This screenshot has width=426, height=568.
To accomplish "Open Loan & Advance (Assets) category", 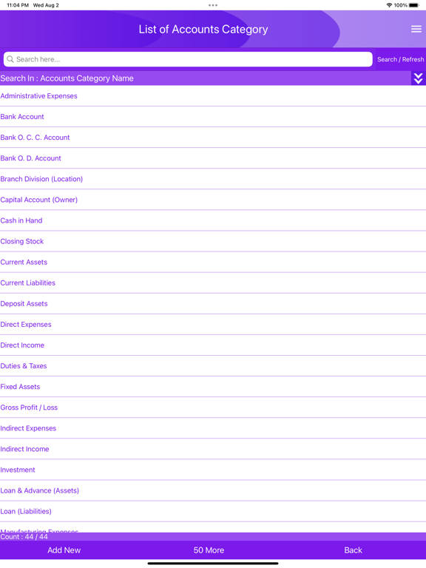I will click(x=213, y=490).
